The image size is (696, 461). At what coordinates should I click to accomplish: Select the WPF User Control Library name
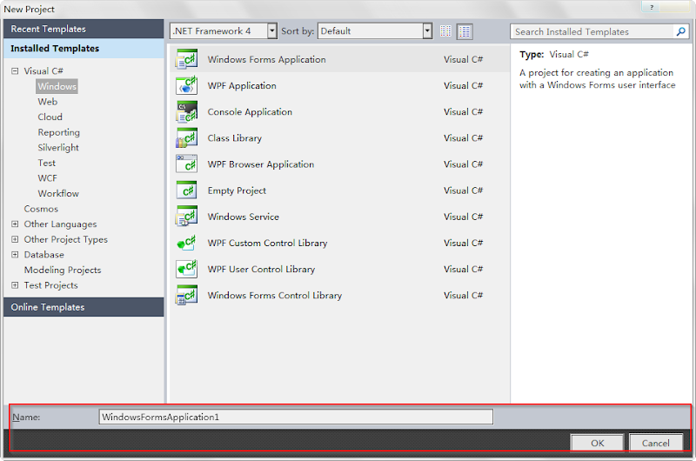tap(261, 269)
